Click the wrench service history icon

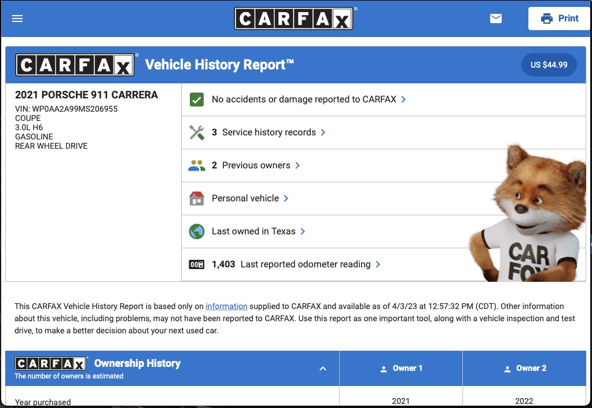click(x=196, y=133)
